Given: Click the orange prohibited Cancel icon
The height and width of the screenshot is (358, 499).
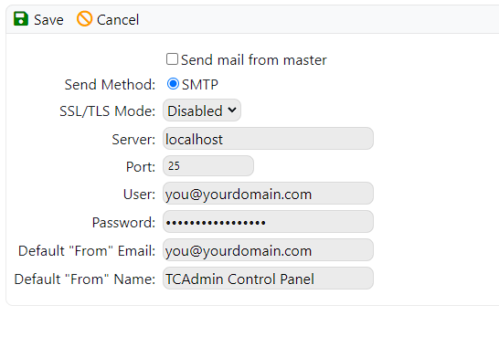Looking at the screenshot, I should coord(84,19).
